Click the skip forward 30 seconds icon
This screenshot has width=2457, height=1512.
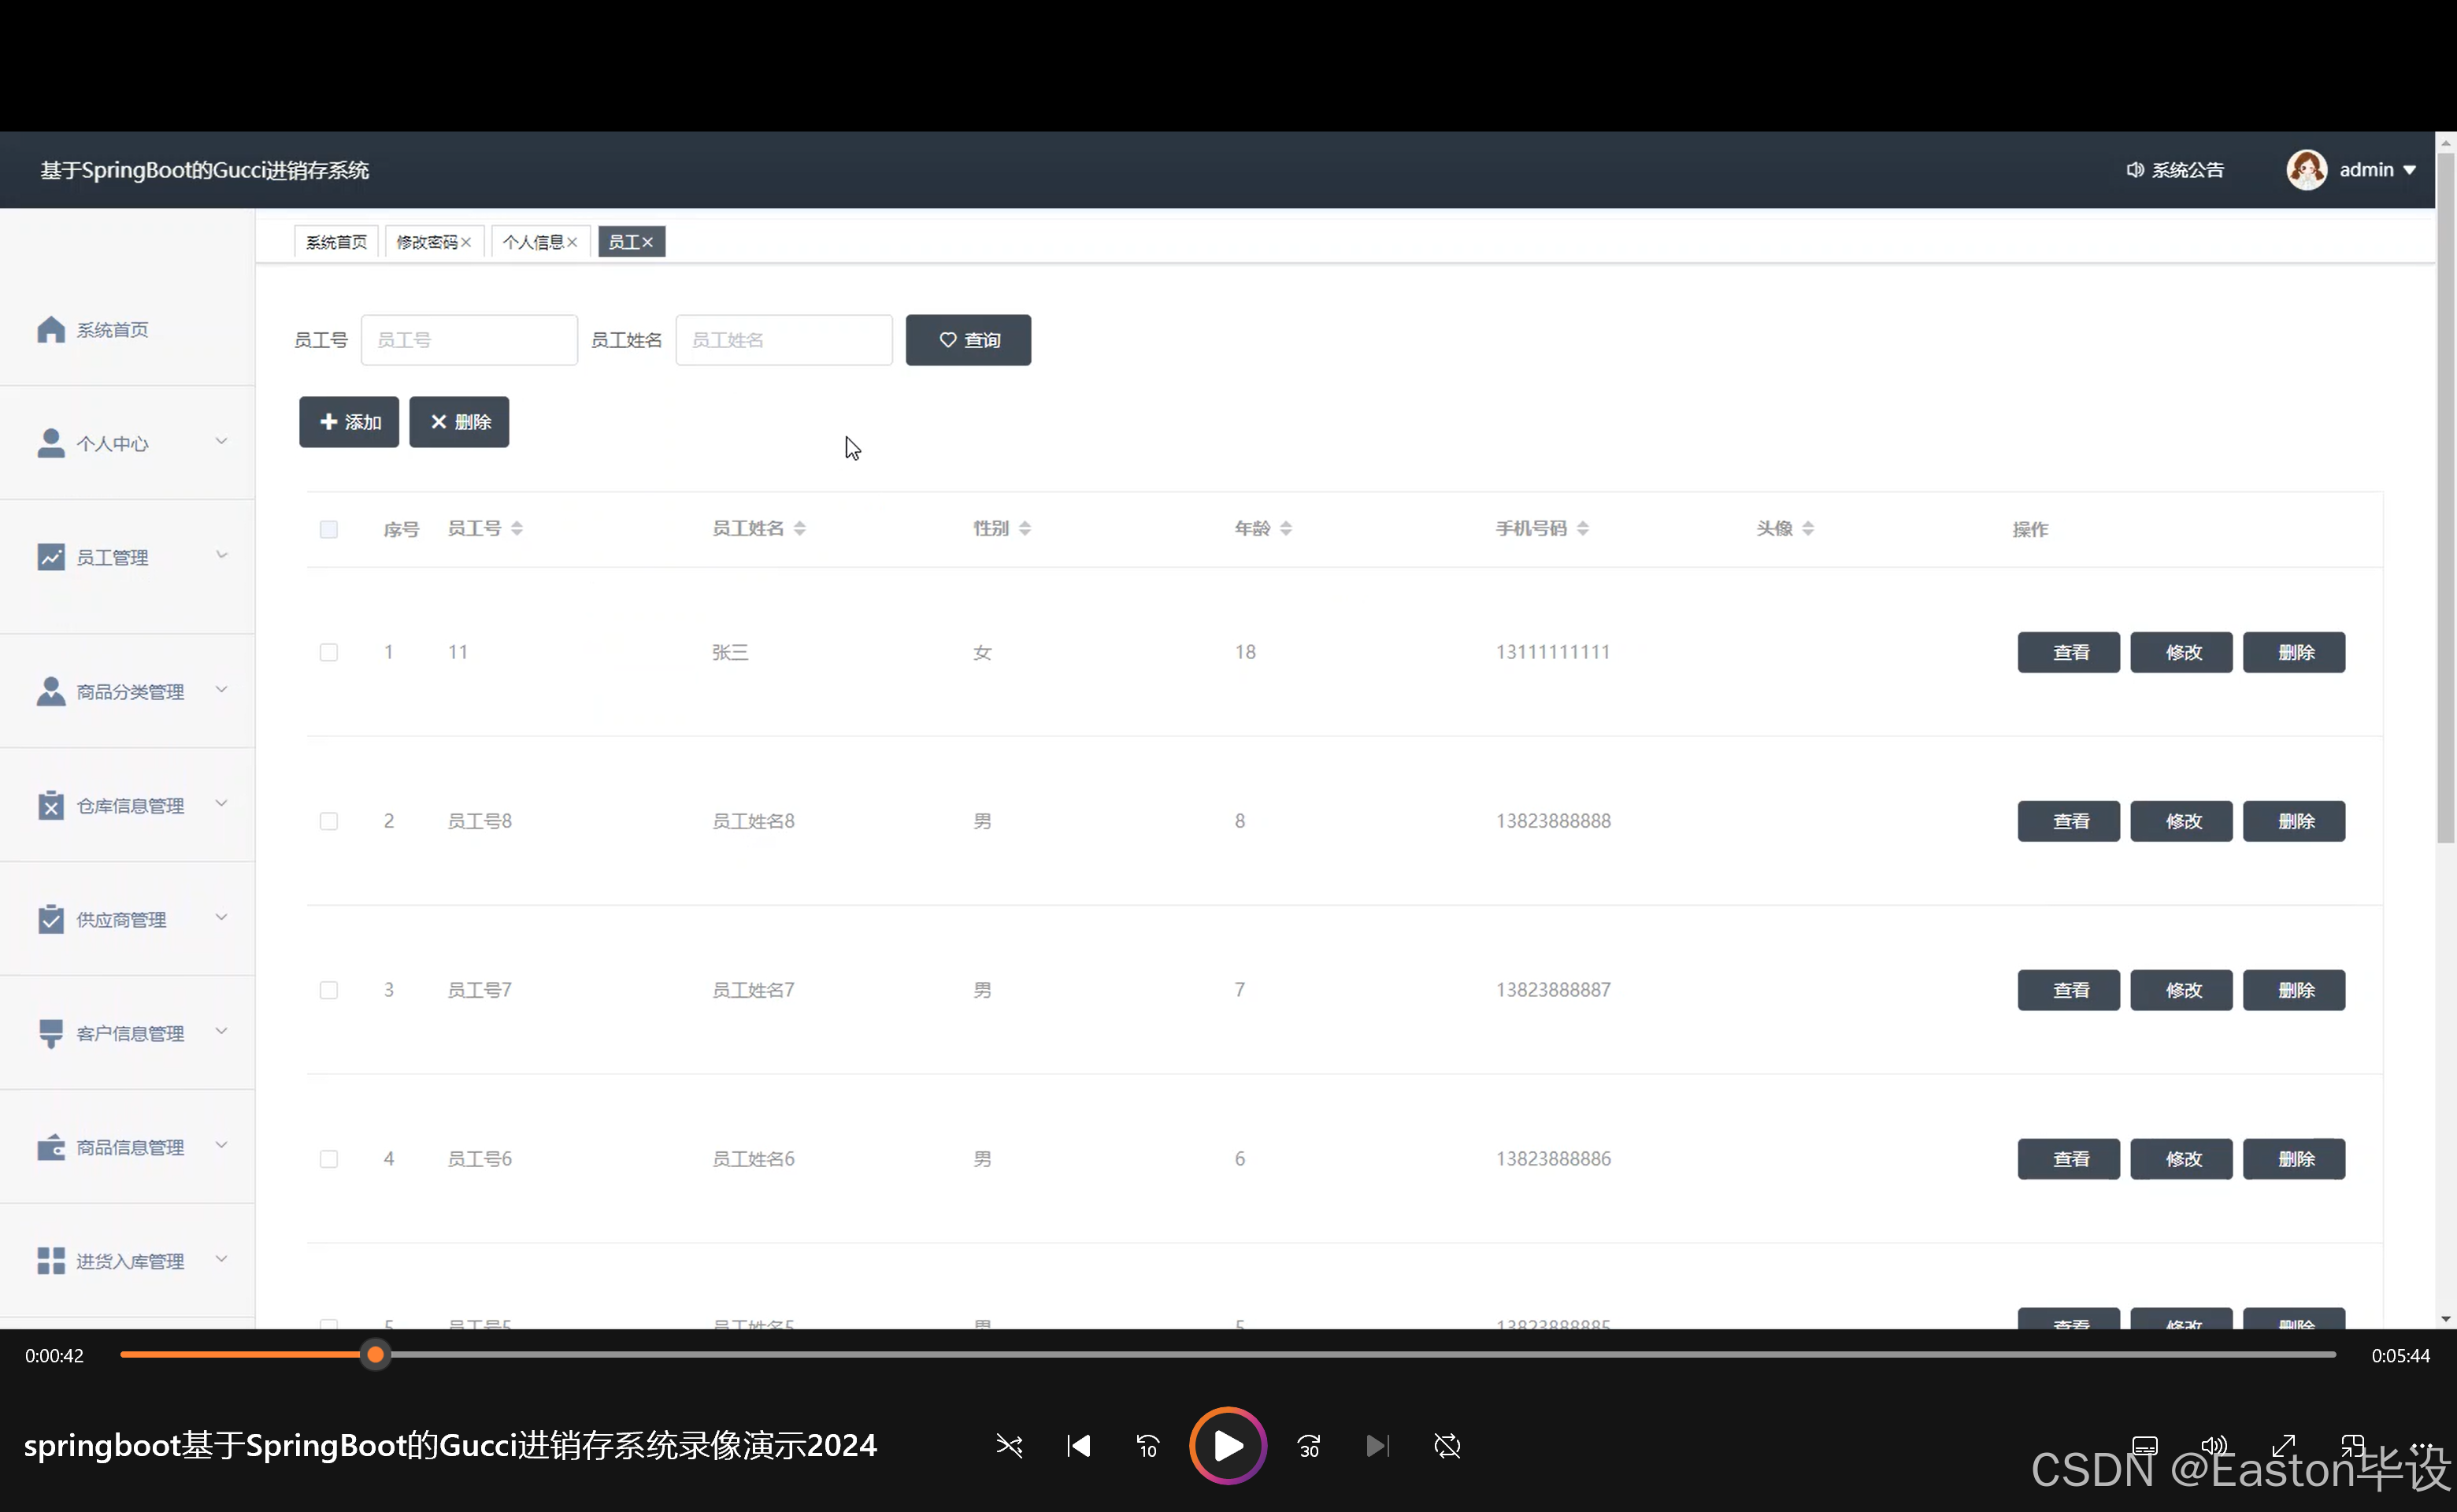pyautogui.click(x=1309, y=1446)
